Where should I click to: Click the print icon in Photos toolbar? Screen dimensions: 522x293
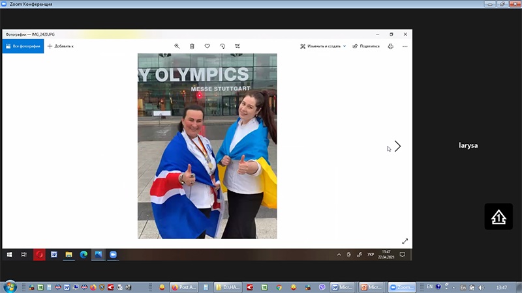pos(390,46)
